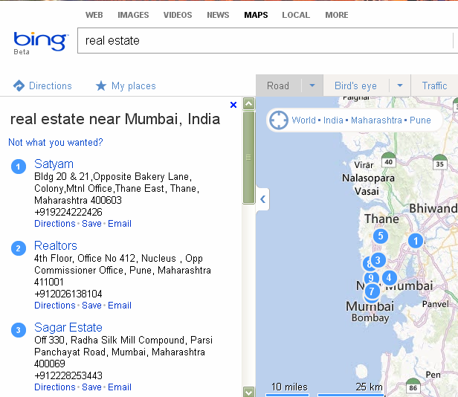
Task: Select Road map view
Action: 278,85
